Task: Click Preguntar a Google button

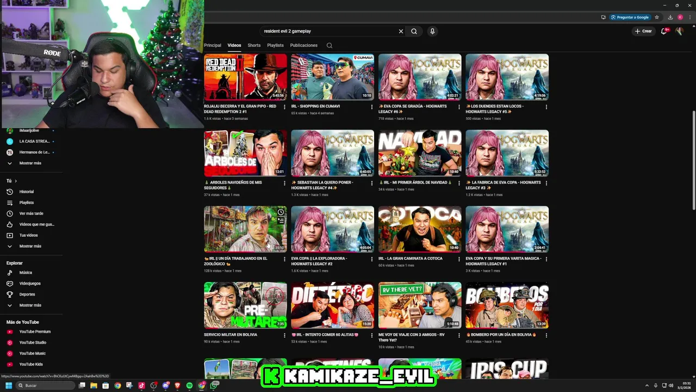Action: (630, 17)
